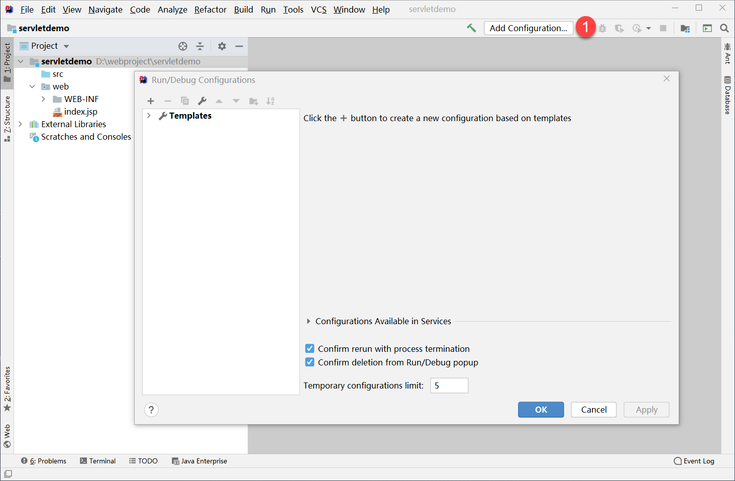Image resolution: width=735 pixels, height=481 pixels.
Task: Open the Build menu
Action: [x=244, y=10]
